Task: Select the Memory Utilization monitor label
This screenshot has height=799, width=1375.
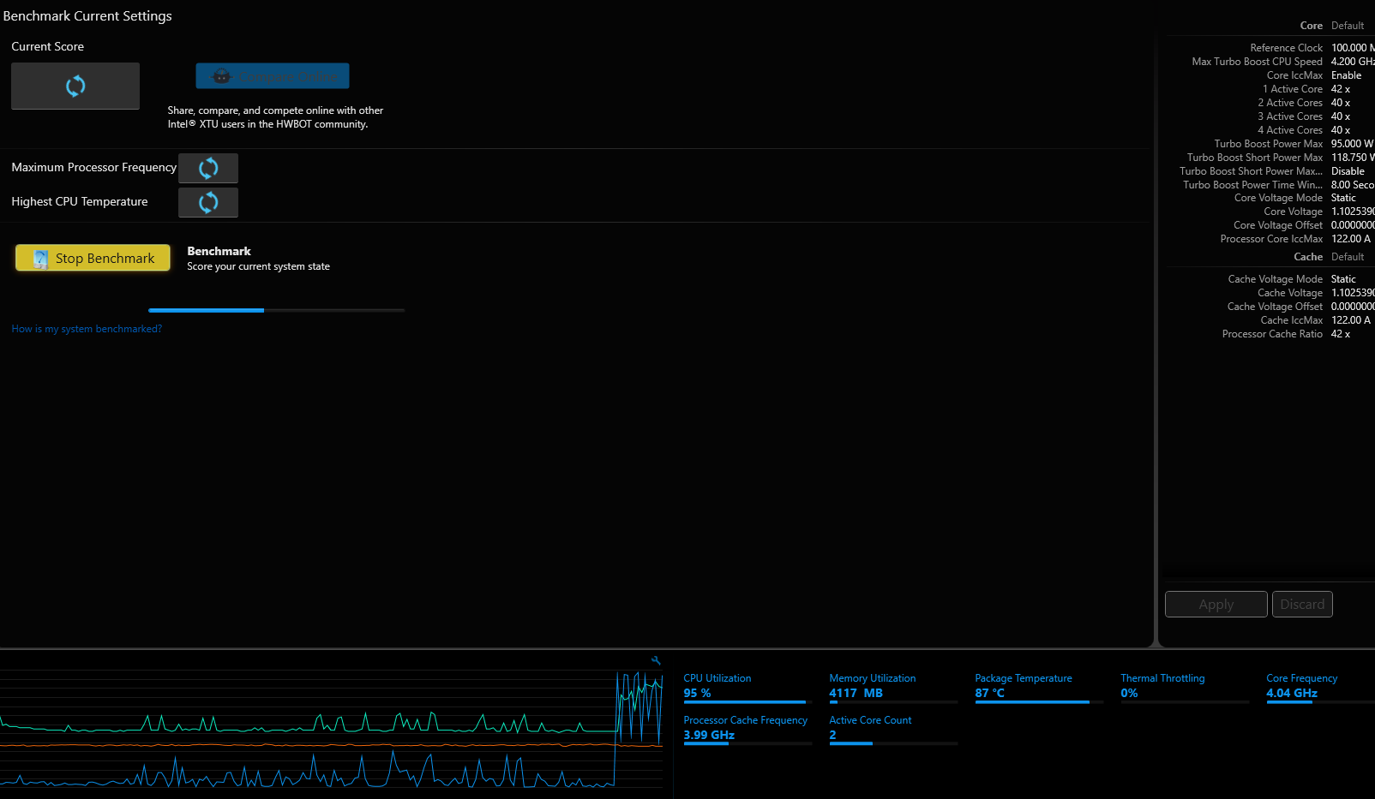Action: (873, 678)
